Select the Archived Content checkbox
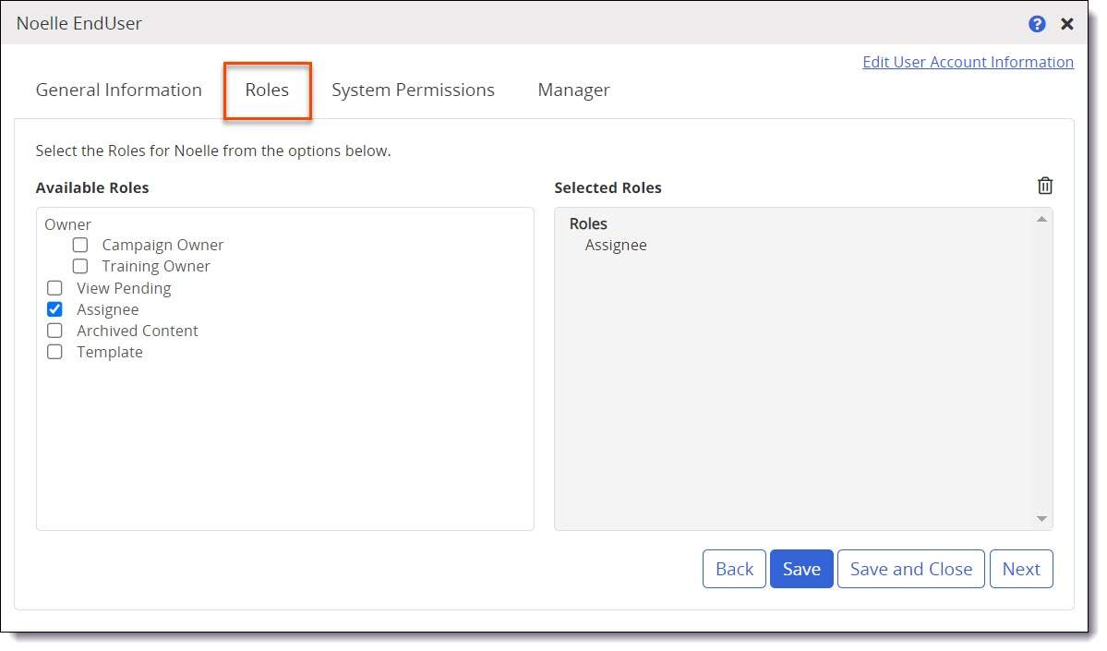The image size is (1107, 651). pos(54,331)
